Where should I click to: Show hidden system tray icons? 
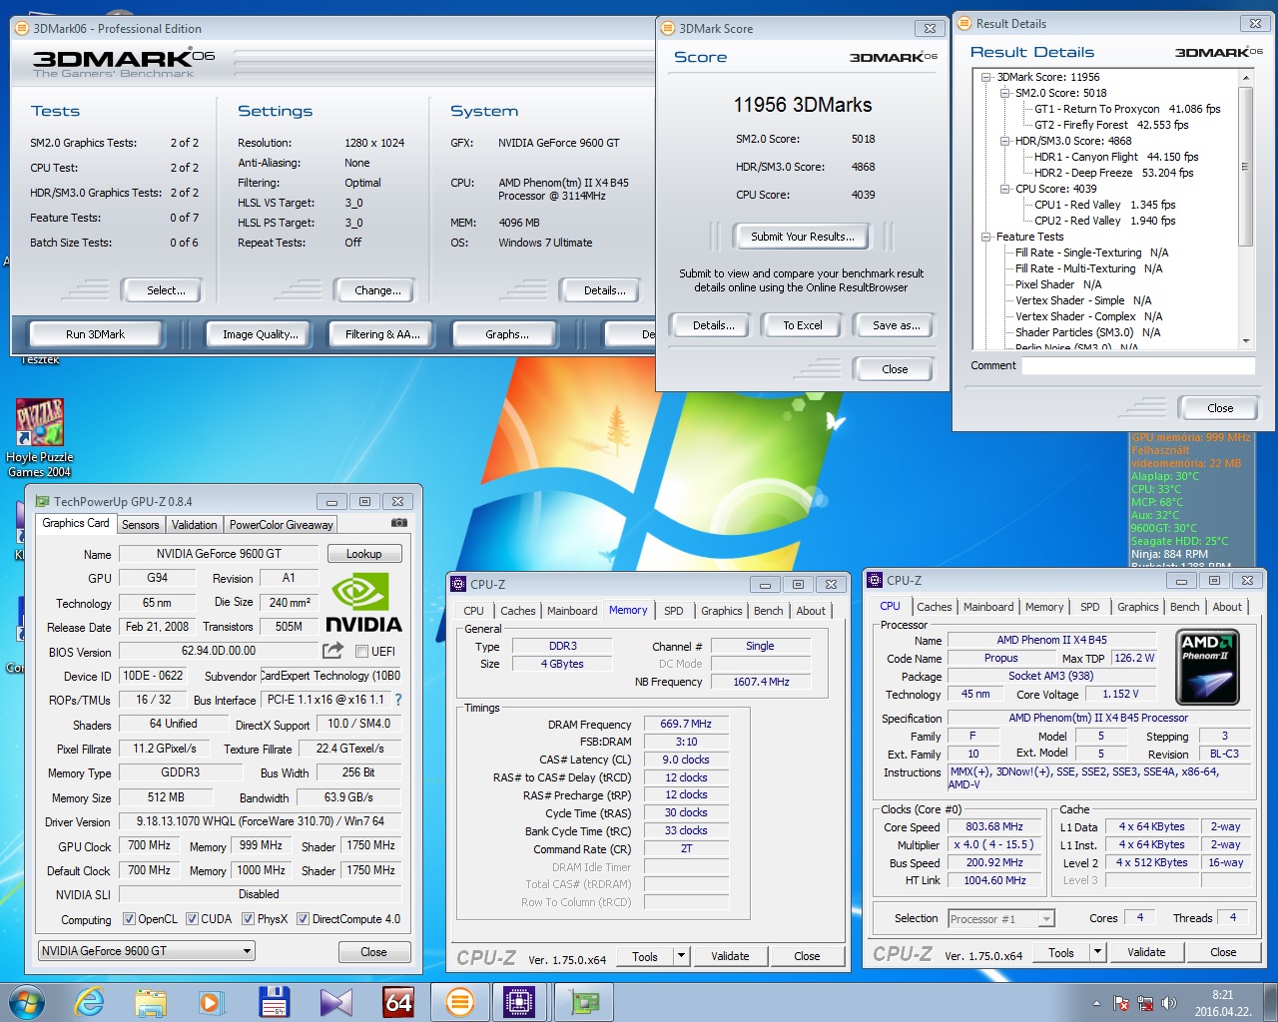tap(1096, 1003)
